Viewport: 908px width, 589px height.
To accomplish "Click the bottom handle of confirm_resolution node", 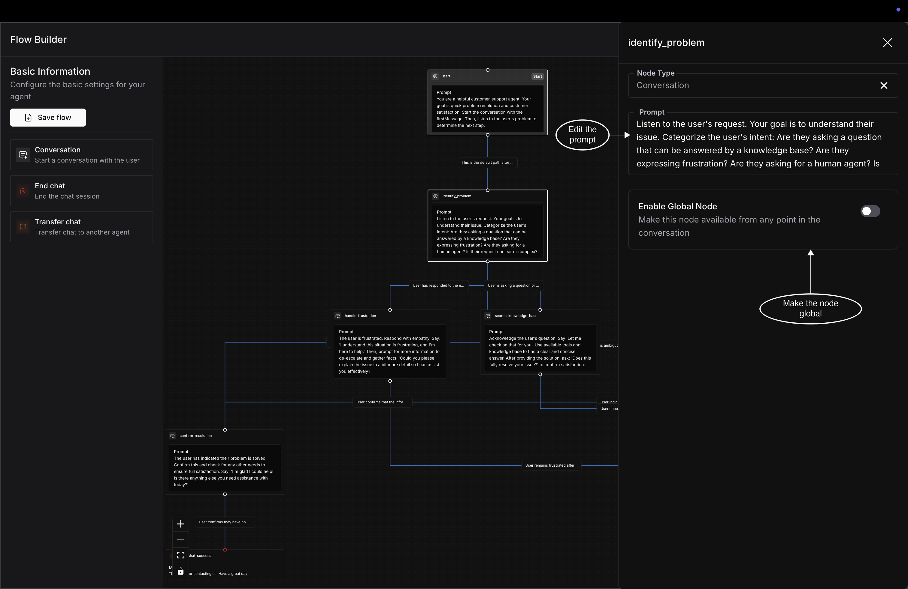I will point(225,494).
